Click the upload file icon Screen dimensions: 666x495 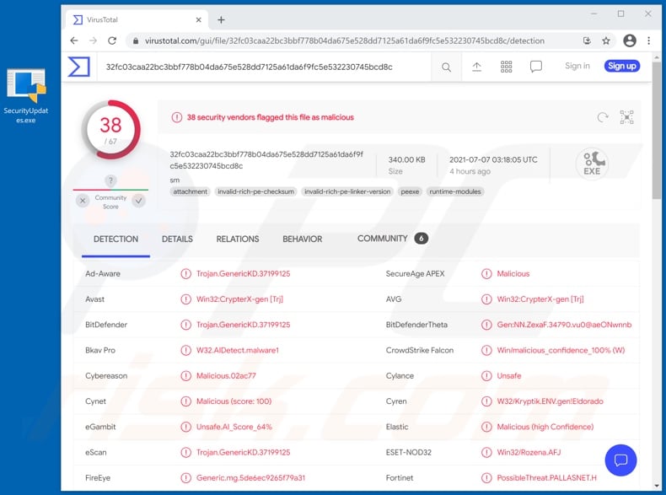click(x=476, y=67)
